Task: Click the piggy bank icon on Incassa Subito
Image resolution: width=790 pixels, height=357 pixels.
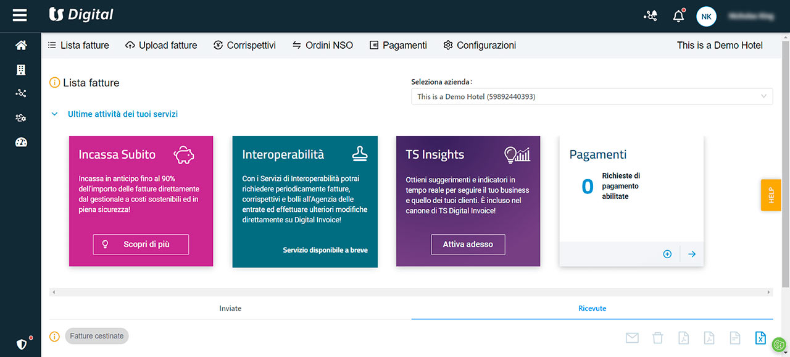Action: tap(185, 154)
